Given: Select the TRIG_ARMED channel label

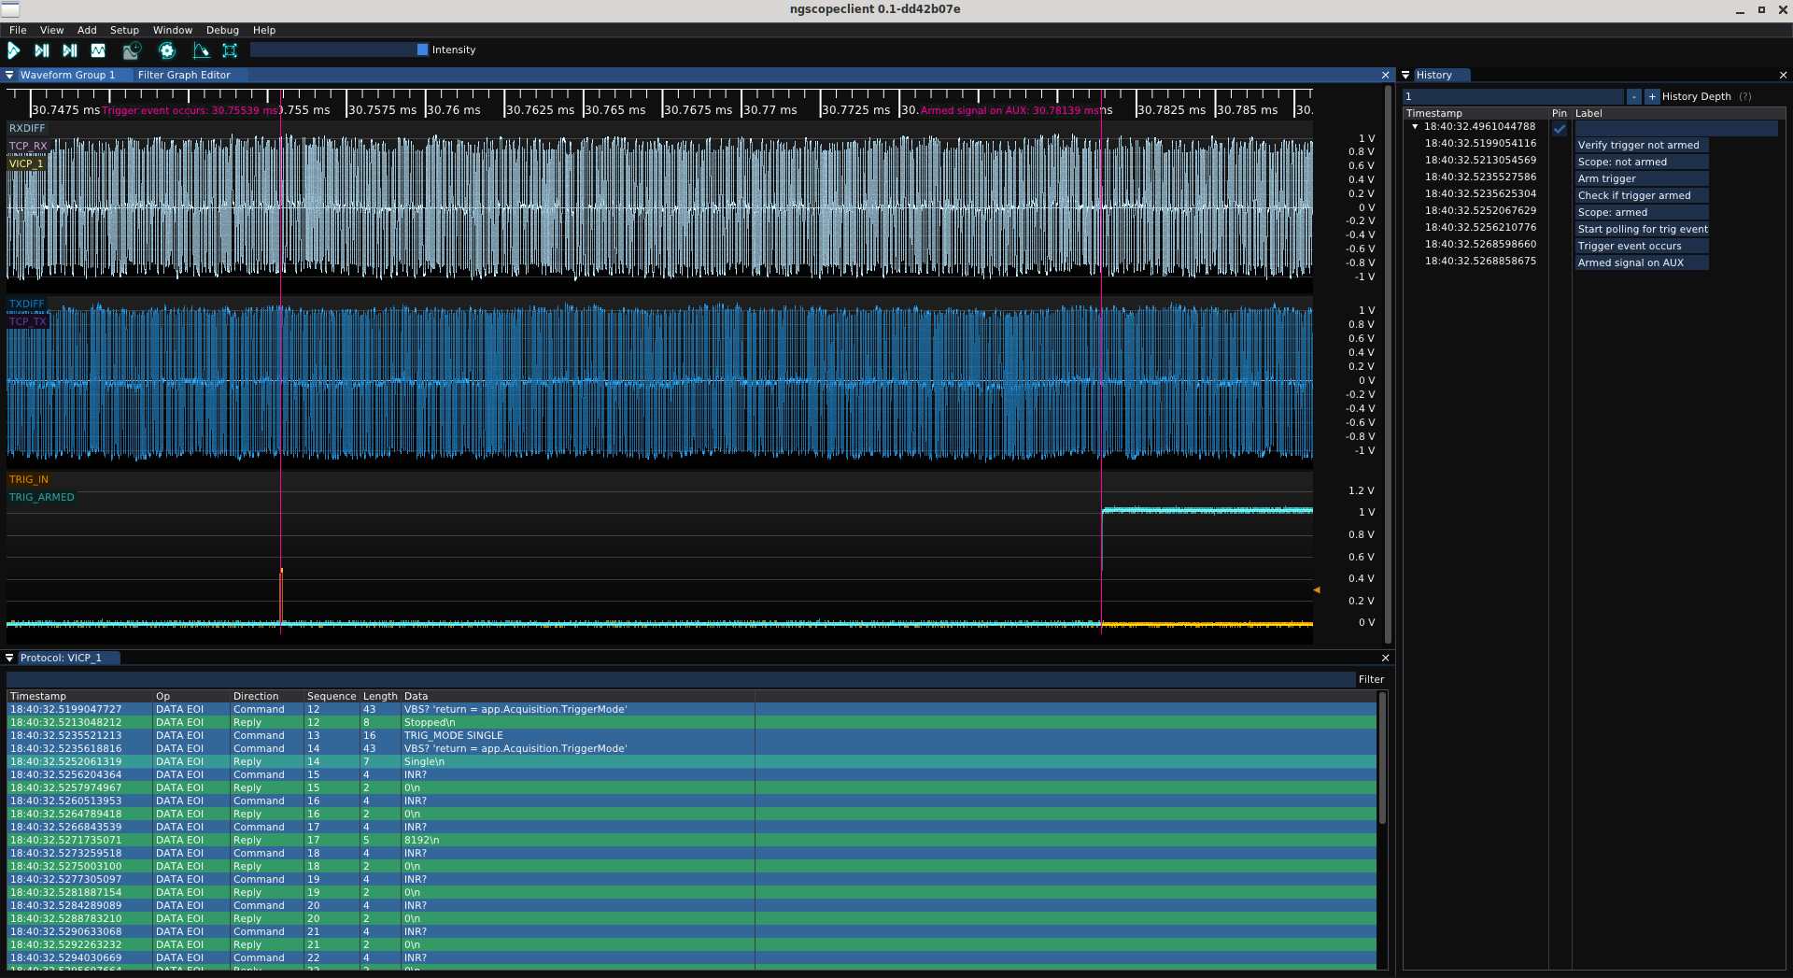Looking at the screenshot, I should [42, 498].
